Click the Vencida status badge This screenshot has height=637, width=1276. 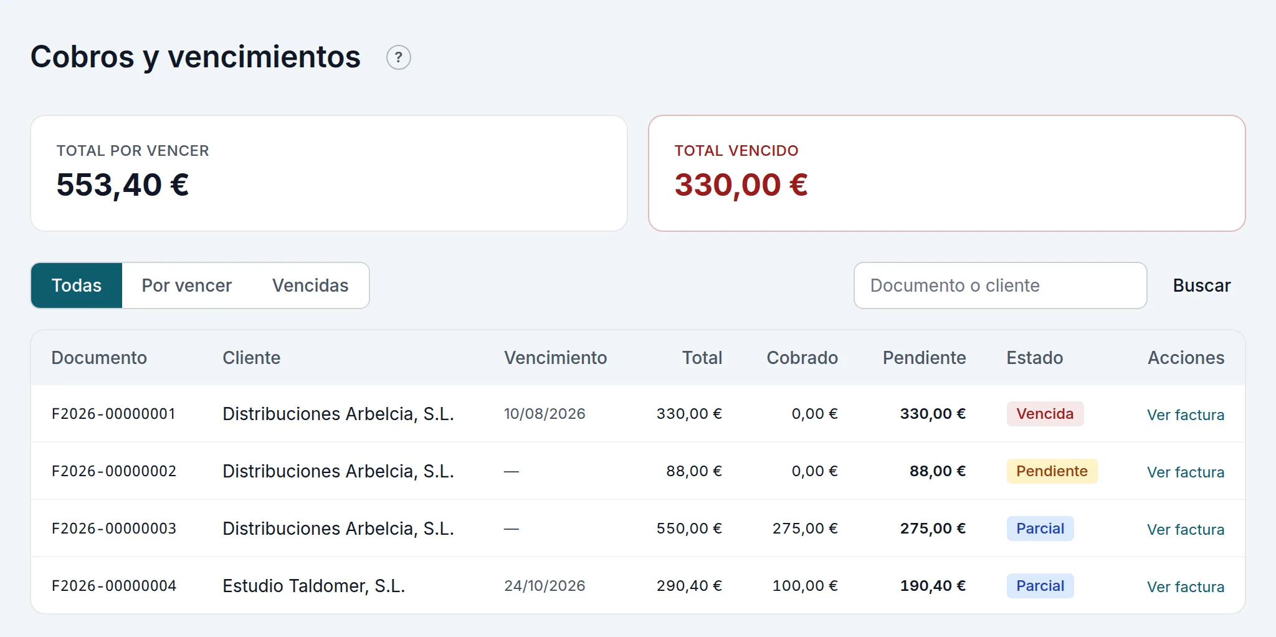click(x=1045, y=414)
